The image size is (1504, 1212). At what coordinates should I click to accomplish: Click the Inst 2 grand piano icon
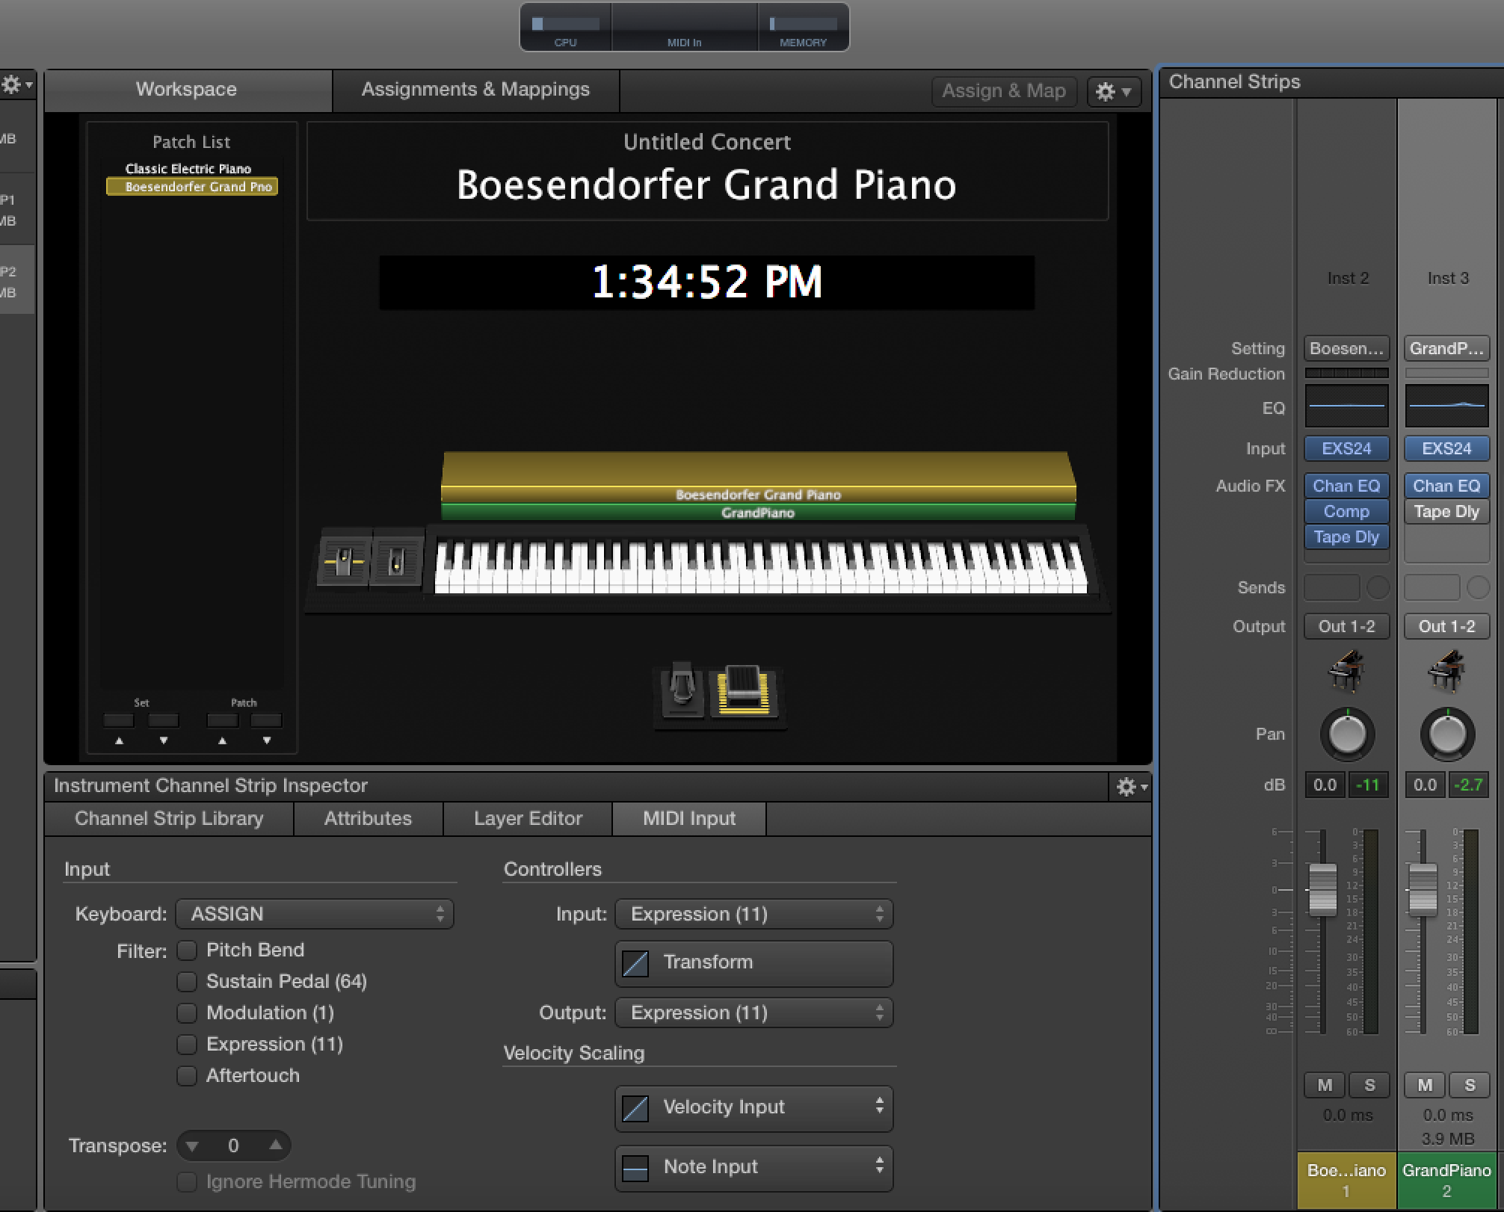pyautogui.click(x=1347, y=671)
